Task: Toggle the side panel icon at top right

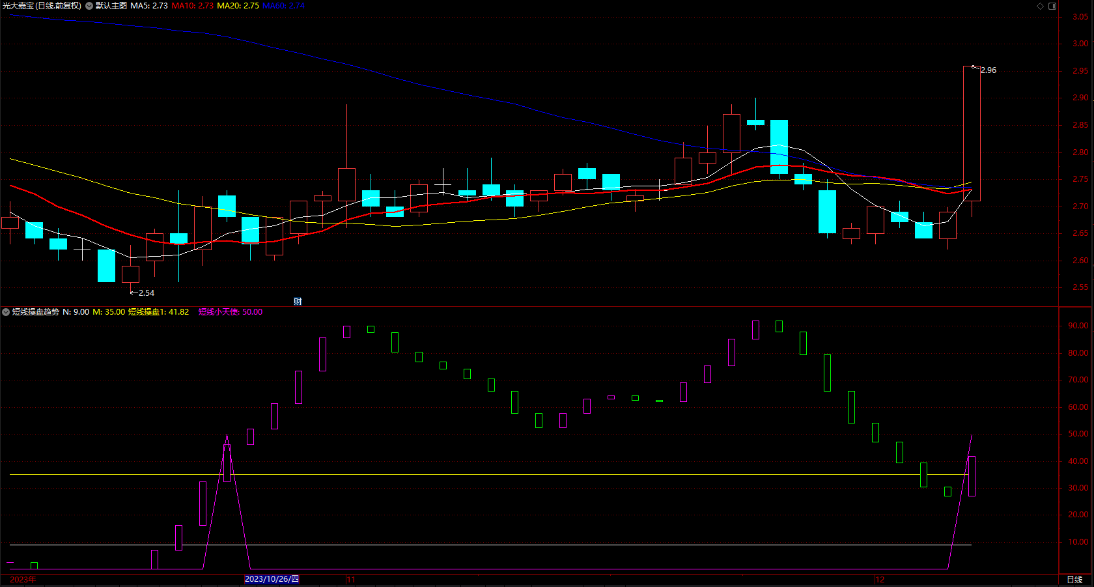Action: [1052, 6]
